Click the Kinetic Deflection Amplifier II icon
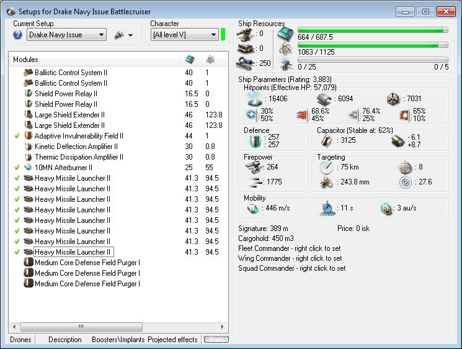The height and width of the screenshot is (349, 462). (x=29, y=147)
